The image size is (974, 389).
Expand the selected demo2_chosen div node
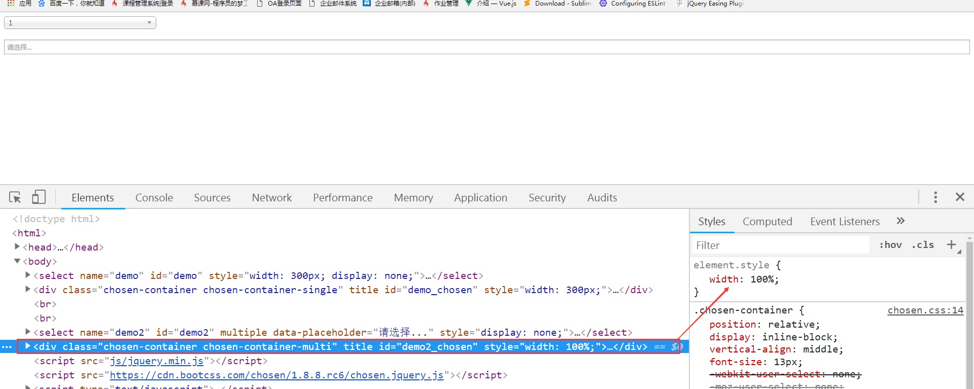tap(28, 346)
